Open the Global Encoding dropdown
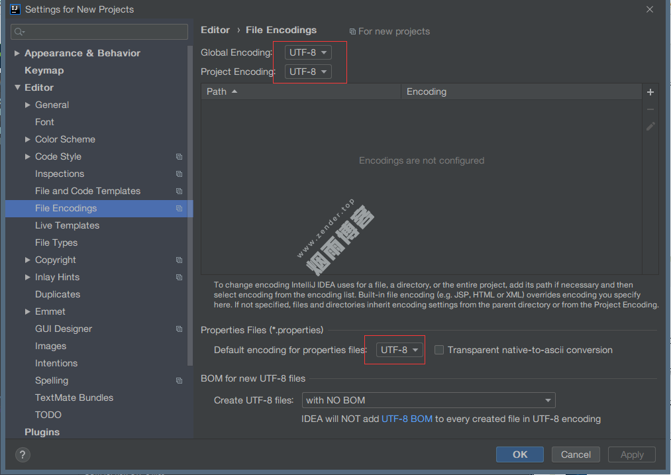Viewport: 671px width, 475px height. click(308, 52)
